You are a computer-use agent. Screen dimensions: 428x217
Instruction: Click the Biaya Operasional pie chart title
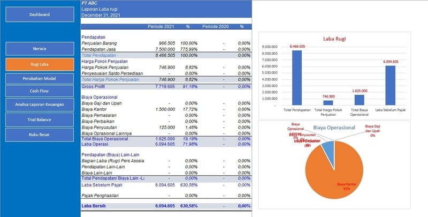pos(334,128)
